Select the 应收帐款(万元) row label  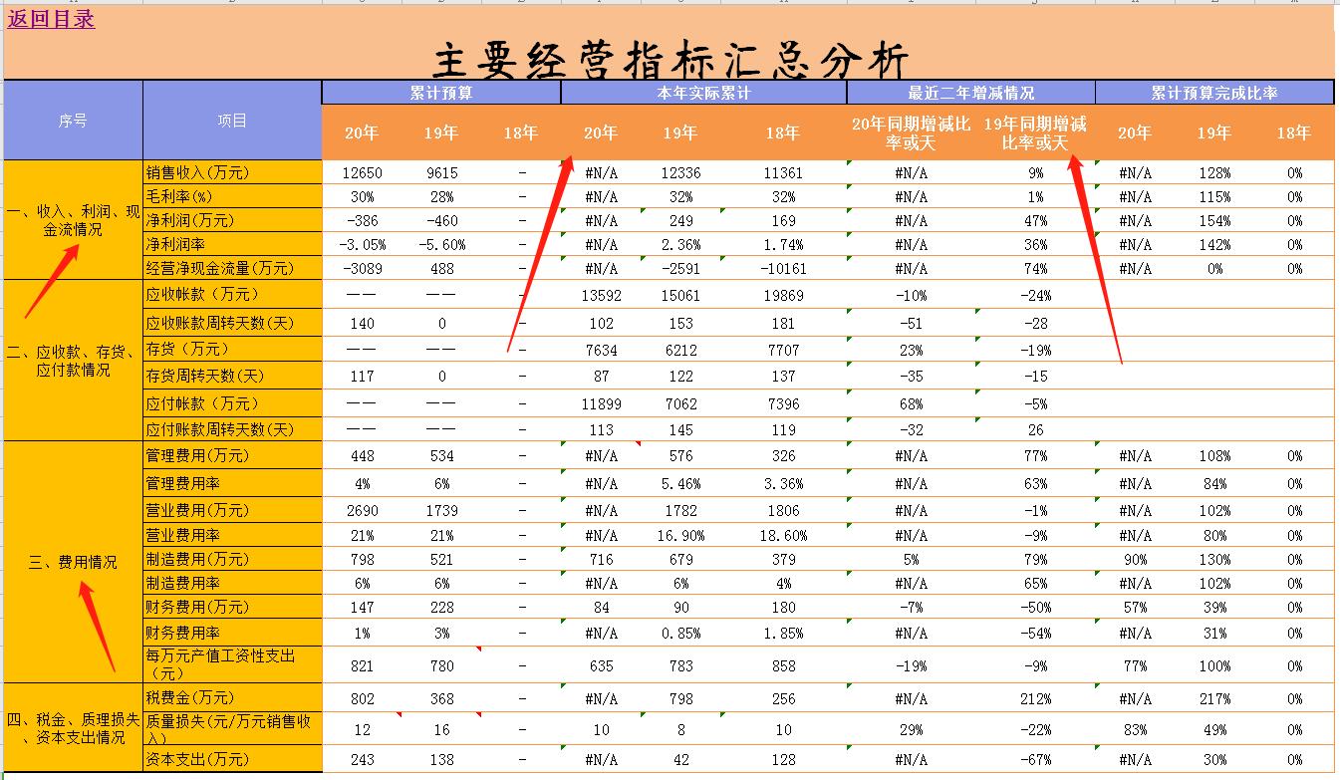point(231,294)
